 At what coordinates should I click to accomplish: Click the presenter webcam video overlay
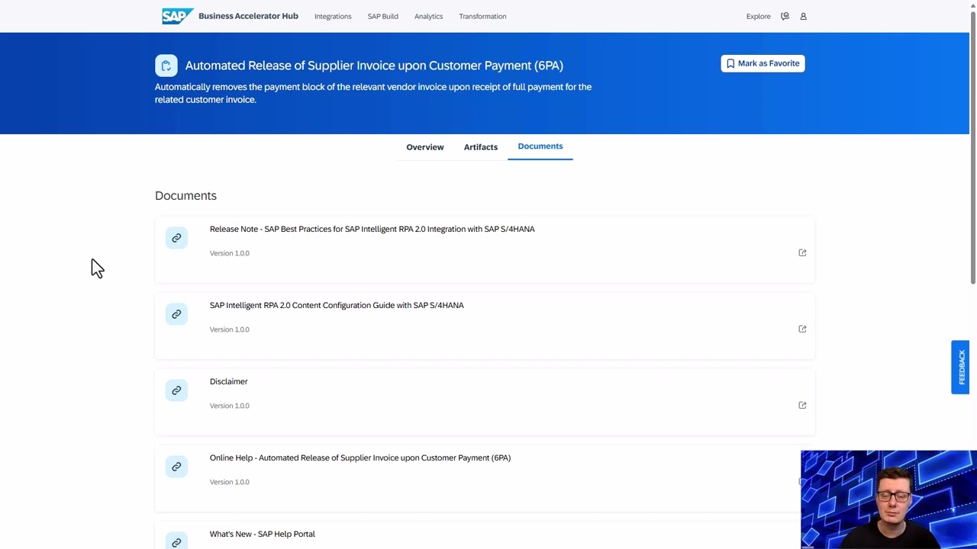(888, 499)
